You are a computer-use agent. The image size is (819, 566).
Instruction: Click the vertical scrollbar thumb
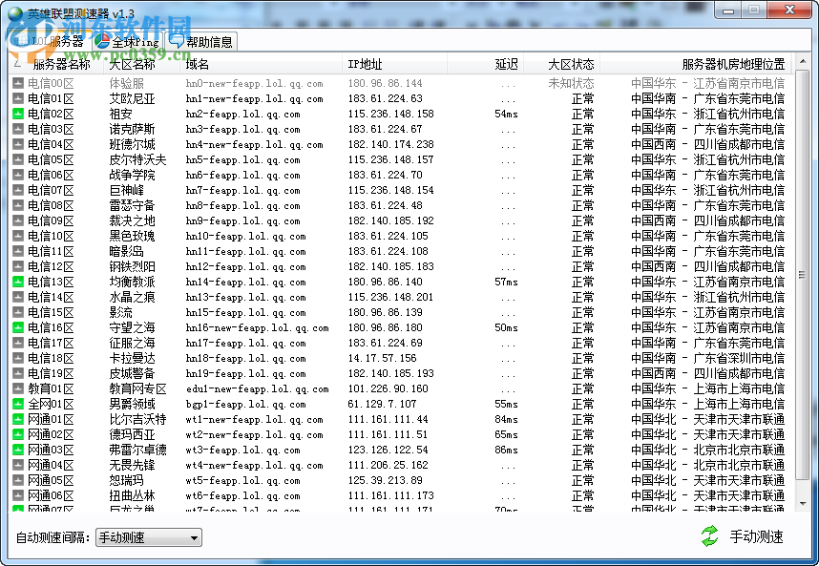click(x=802, y=275)
